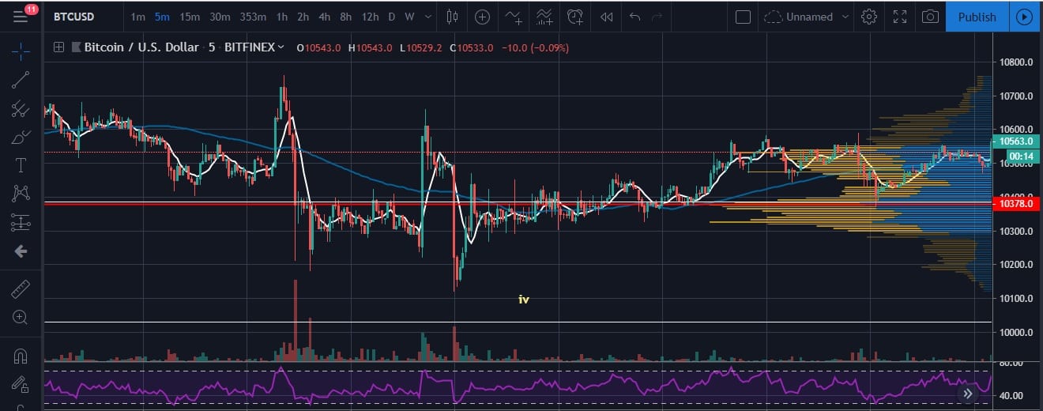1043x411 pixels.
Task: Expand the timeframe intervals dropdown arrow
Action: 428,17
